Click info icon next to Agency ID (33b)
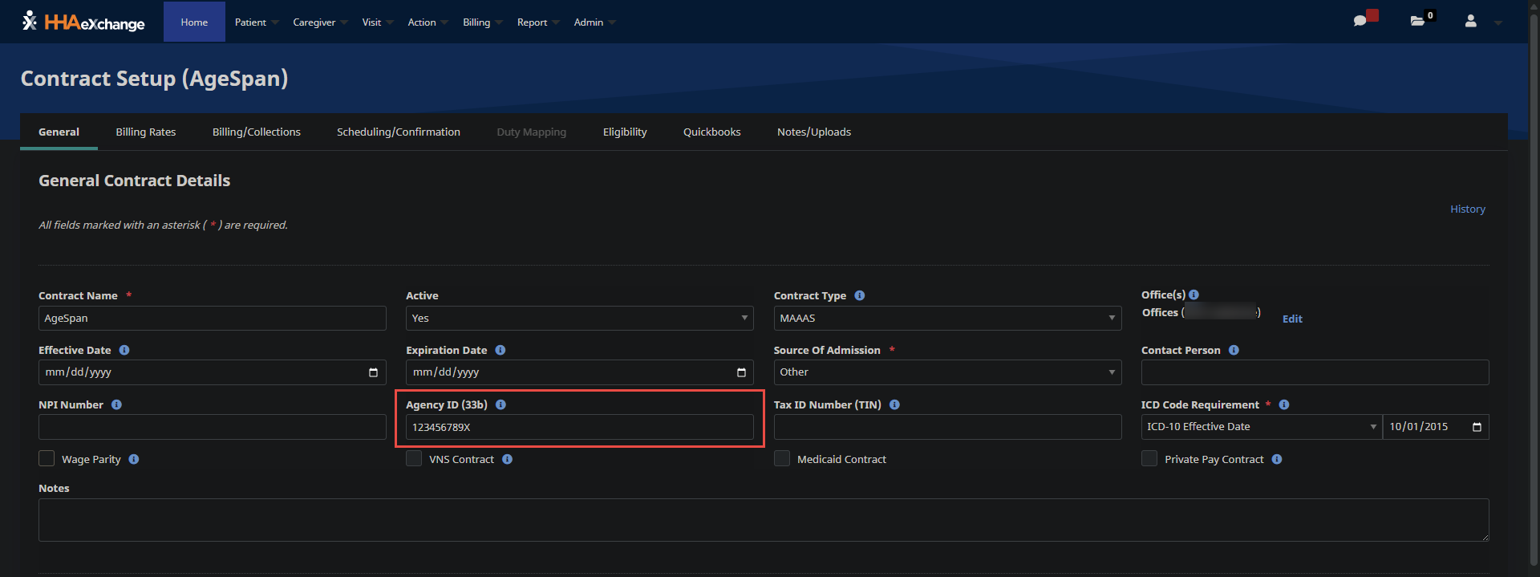The width and height of the screenshot is (1540, 577). click(500, 404)
